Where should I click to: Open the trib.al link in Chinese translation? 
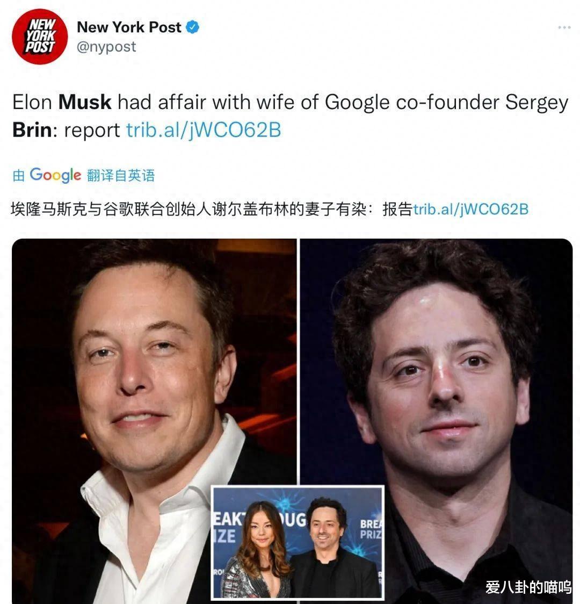tap(470, 209)
